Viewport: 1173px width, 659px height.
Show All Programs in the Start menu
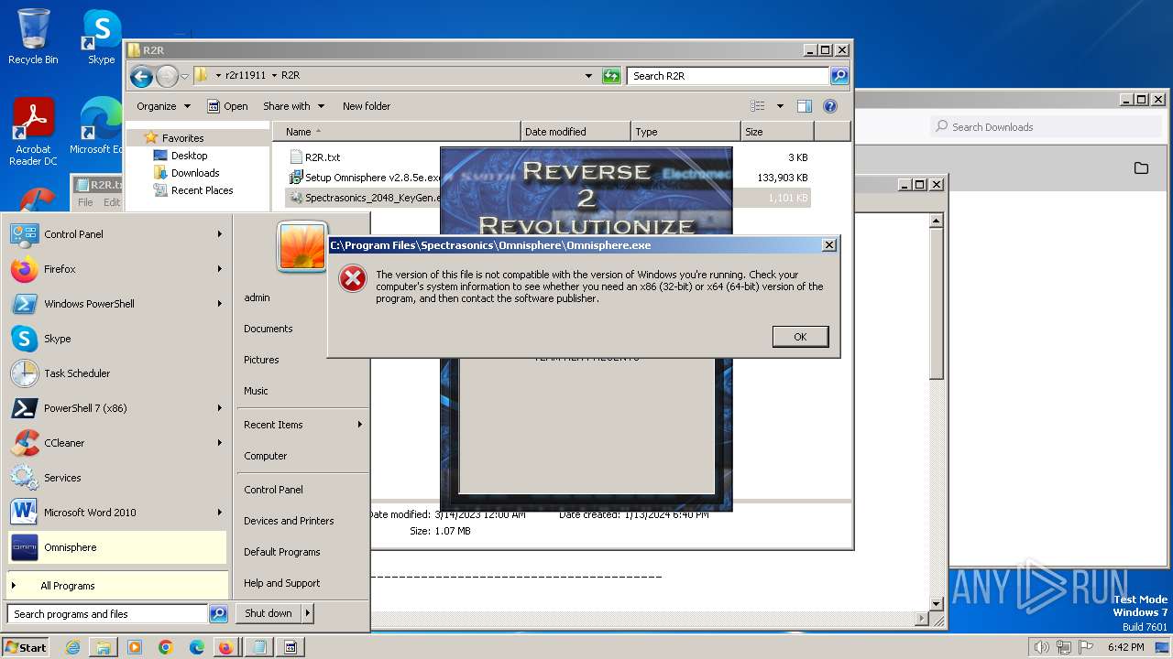pos(117,586)
